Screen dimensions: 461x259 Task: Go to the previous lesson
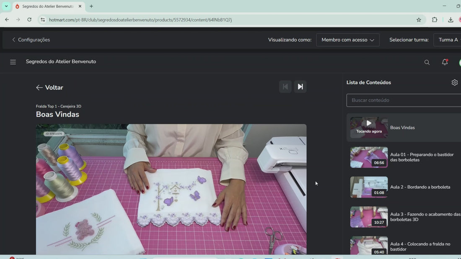285,87
